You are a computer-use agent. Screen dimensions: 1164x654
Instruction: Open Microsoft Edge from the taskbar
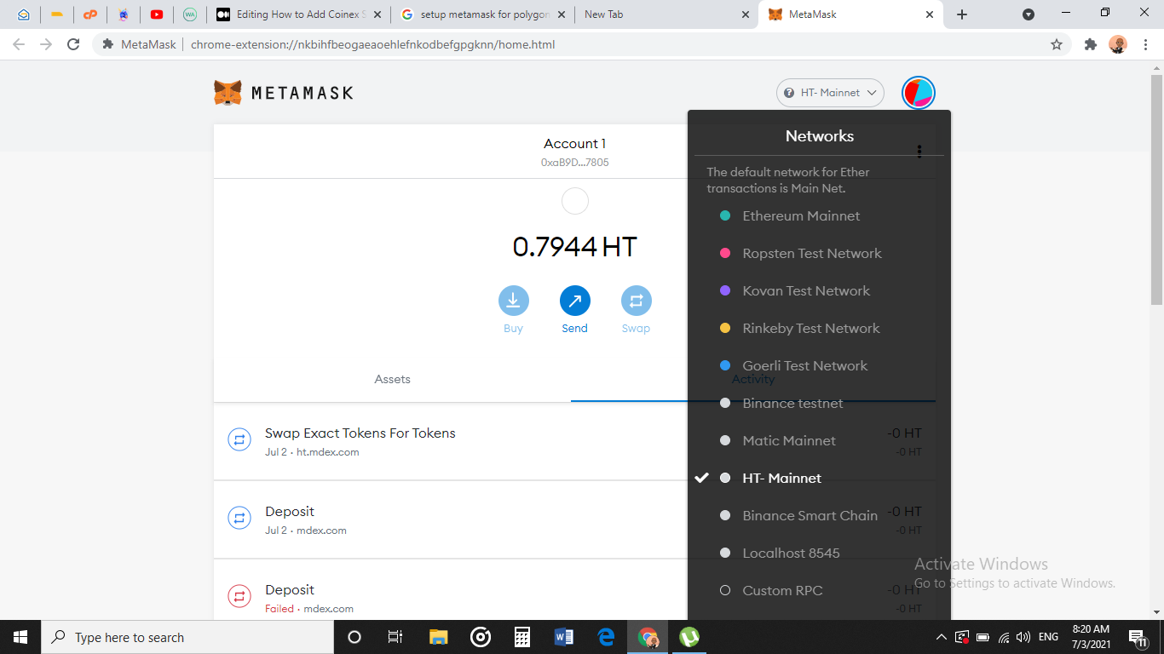606,637
